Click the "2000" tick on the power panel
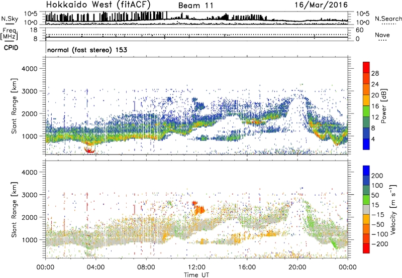The height and width of the screenshot is (278, 402). click(30, 113)
